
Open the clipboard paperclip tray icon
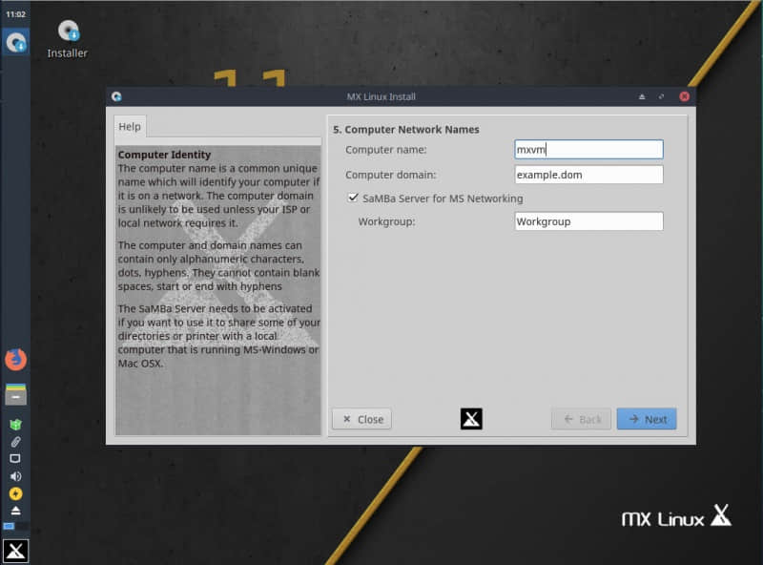tap(15, 442)
